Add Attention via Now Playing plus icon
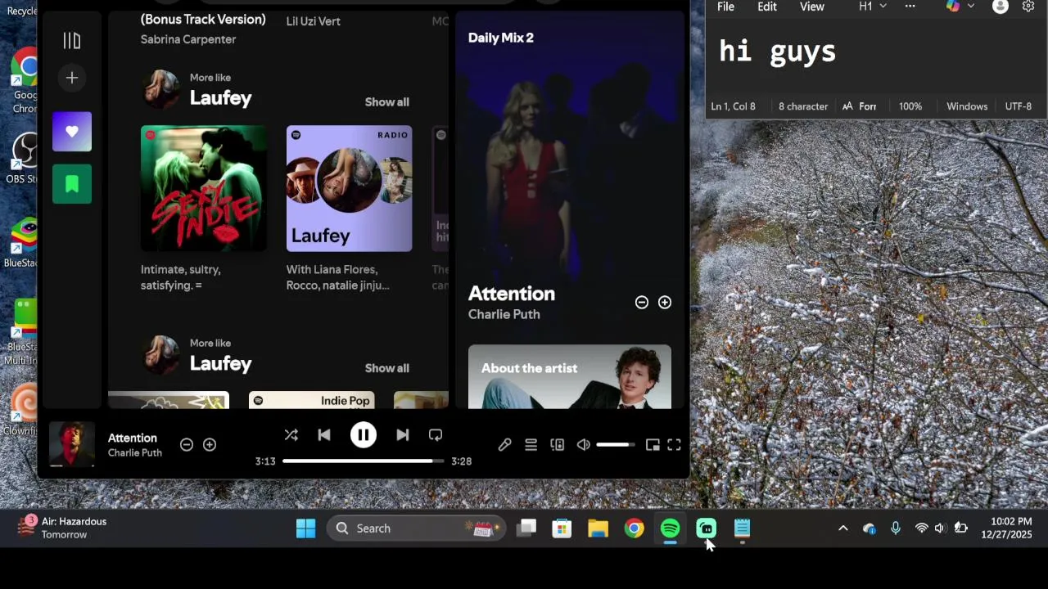1048x589 pixels. (665, 303)
